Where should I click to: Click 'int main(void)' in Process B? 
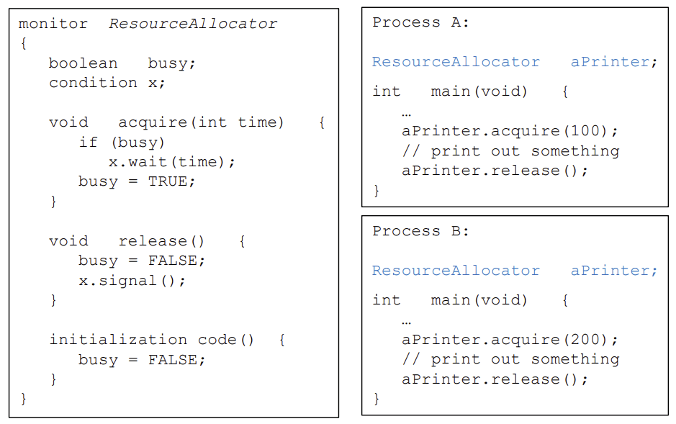tap(450, 300)
